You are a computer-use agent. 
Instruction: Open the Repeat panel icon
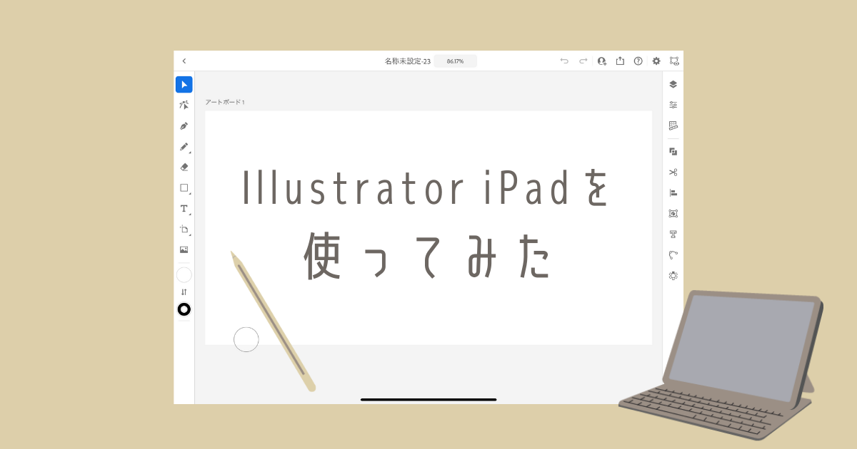click(x=673, y=275)
